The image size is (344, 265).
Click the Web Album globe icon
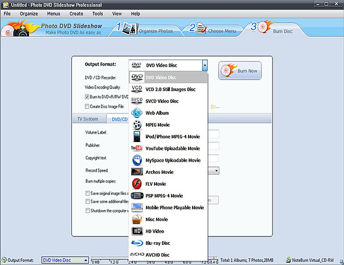point(137,113)
